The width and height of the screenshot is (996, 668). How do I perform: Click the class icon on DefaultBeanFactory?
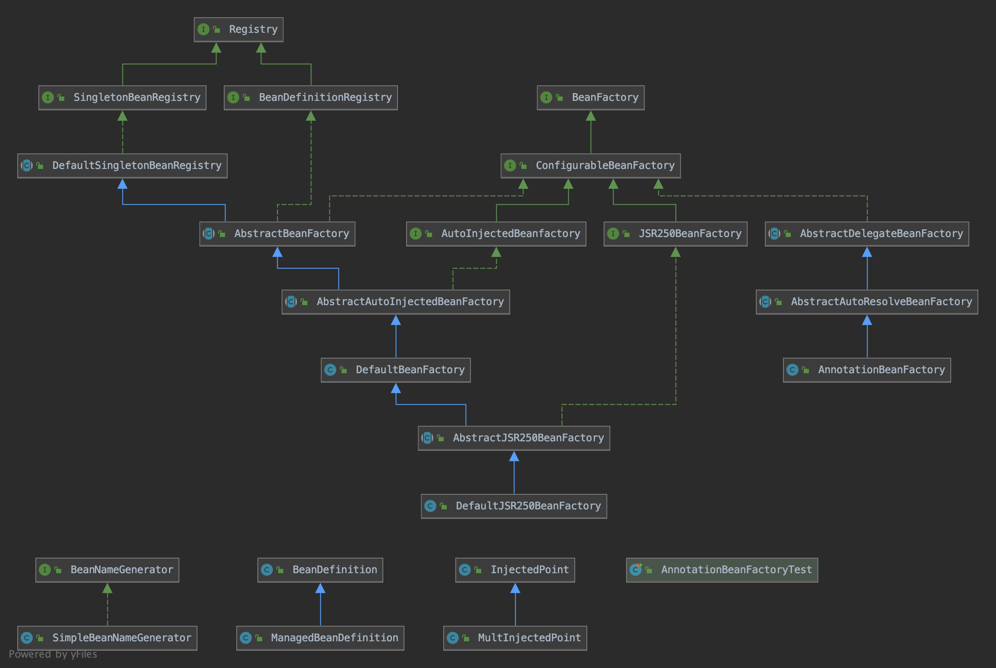(330, 370)
